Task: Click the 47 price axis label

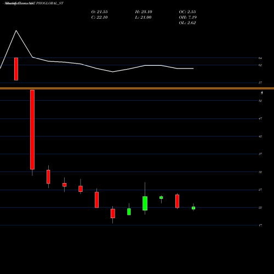Action: (x=260, y=118)
